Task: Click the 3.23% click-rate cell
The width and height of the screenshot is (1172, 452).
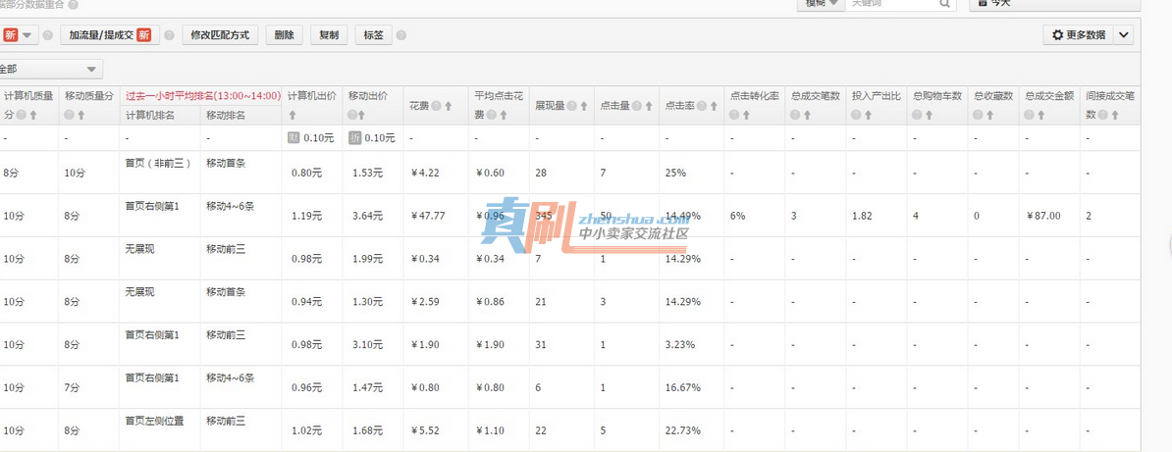Action: [x=679, y=344]
